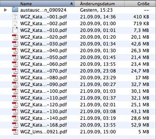
Task: Select the austausc...n_090924 folder icon
Action: tap(15, 10)
